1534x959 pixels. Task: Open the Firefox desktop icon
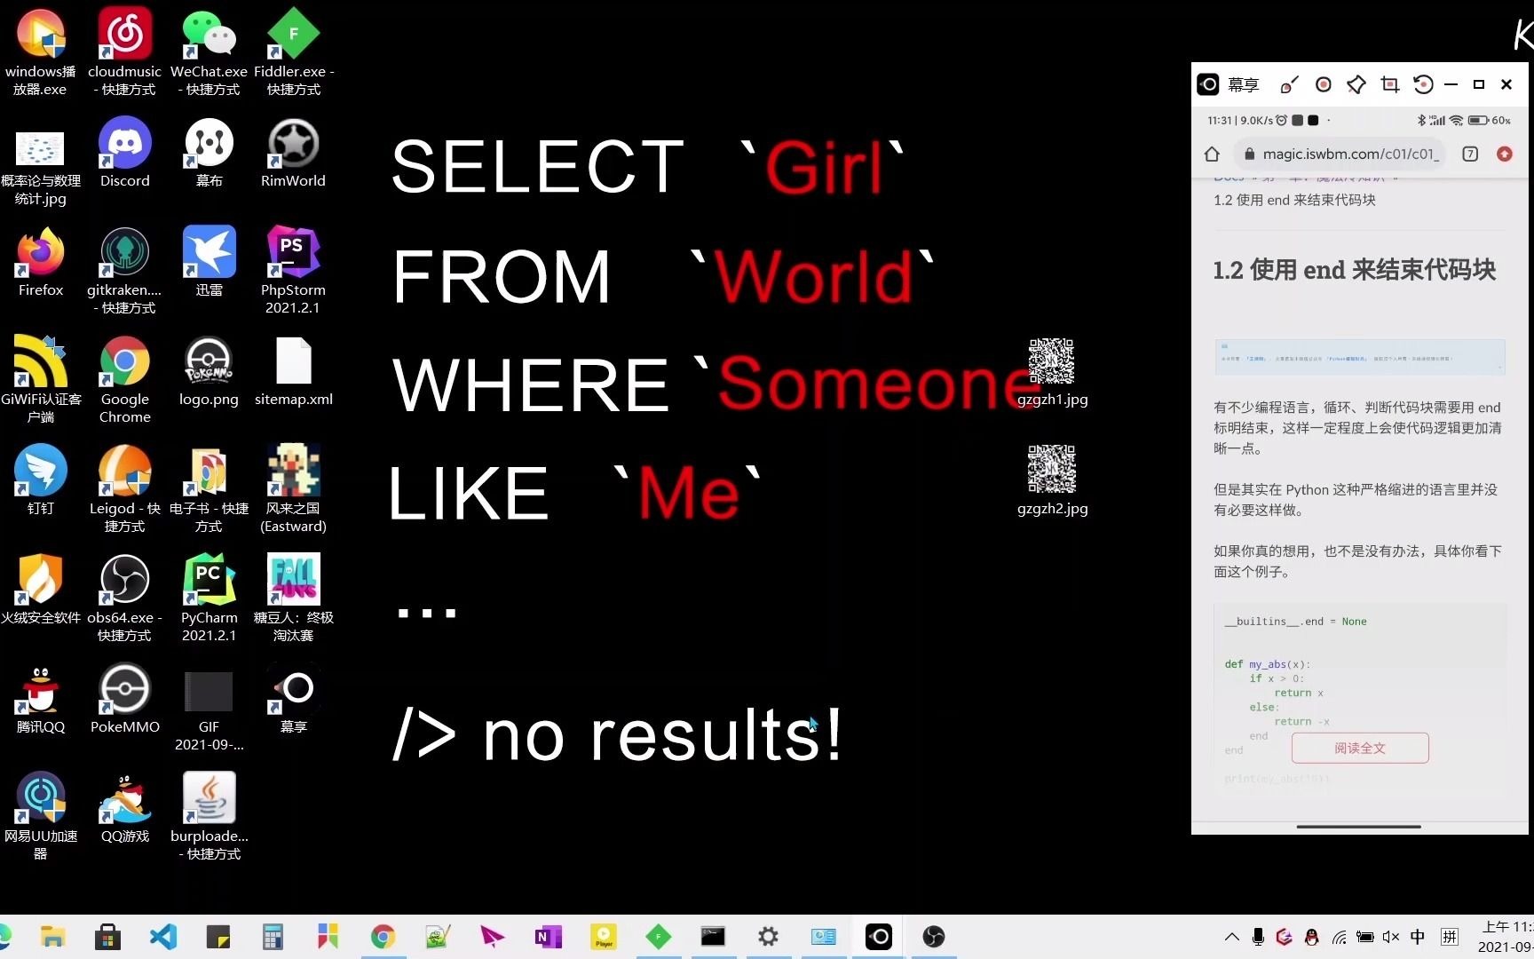[40, 262]
